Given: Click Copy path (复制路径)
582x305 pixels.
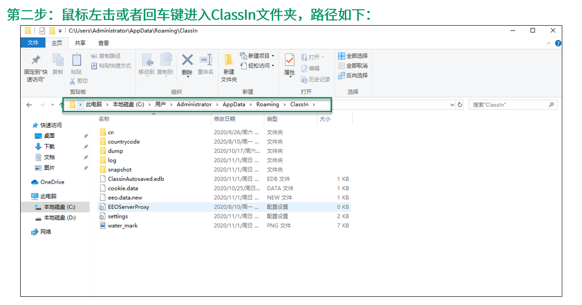Looking at the screenshot, I should [x=106, y=56].
